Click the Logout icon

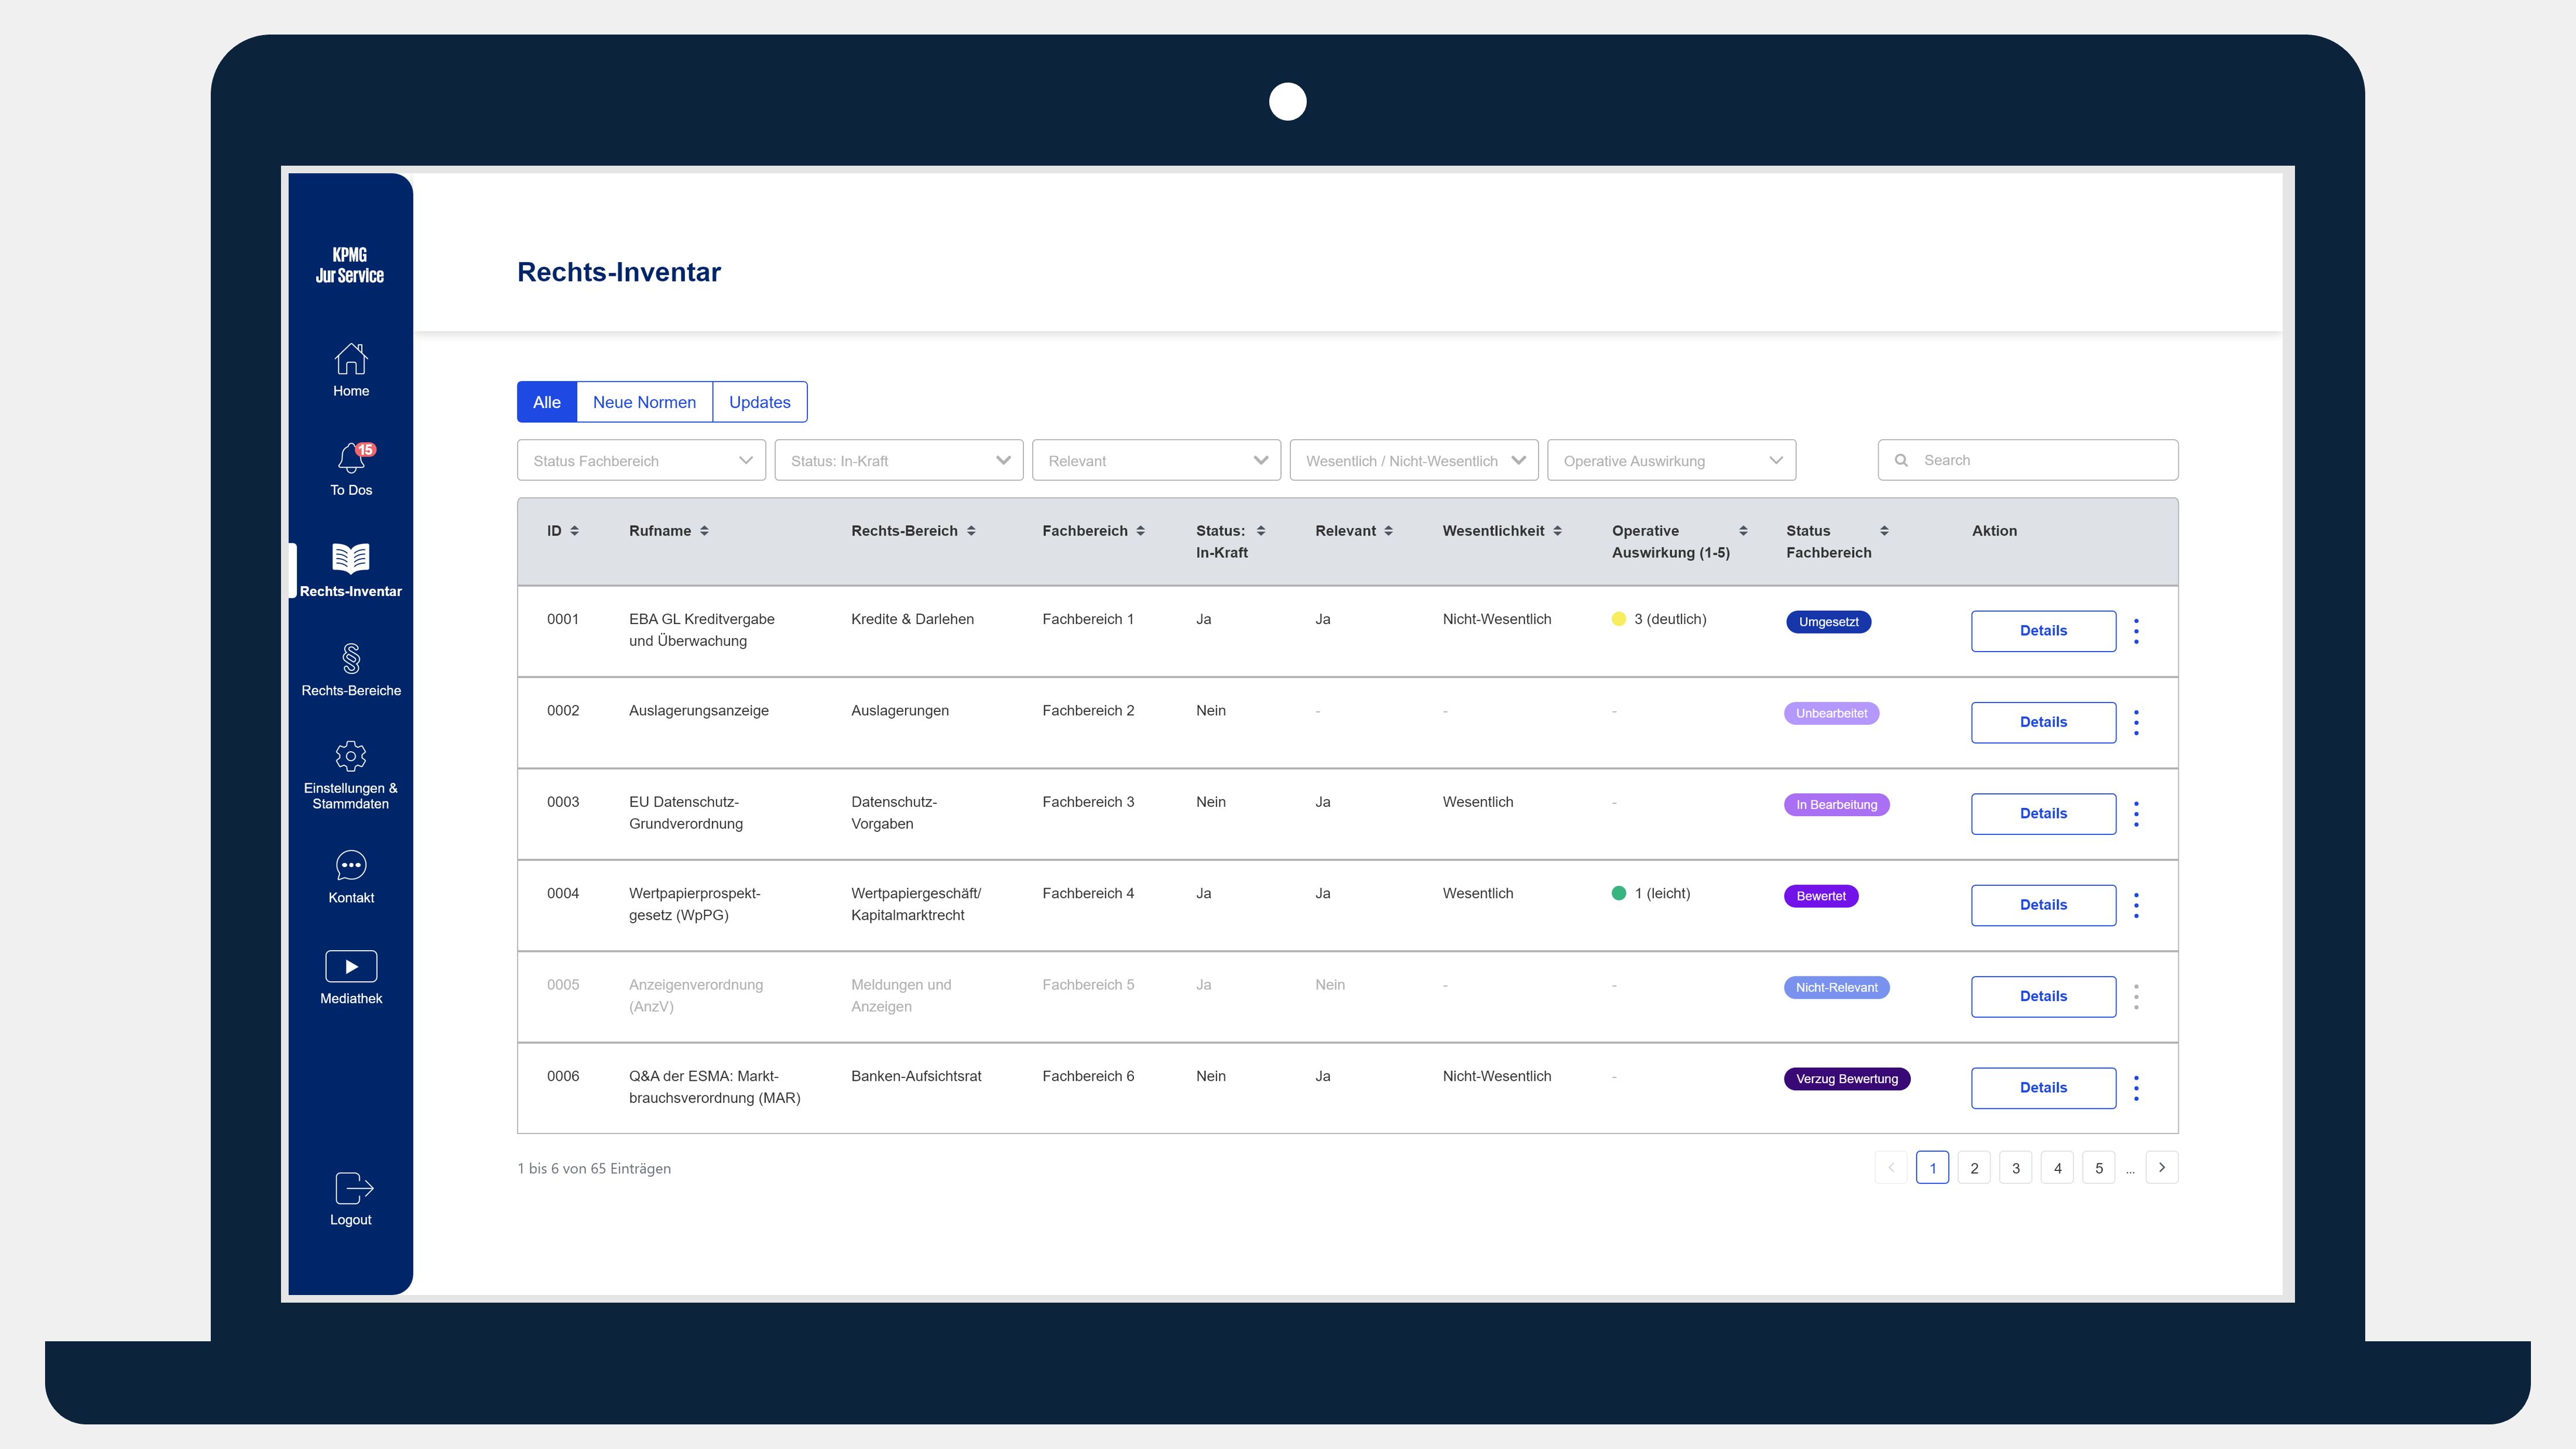352,1188
